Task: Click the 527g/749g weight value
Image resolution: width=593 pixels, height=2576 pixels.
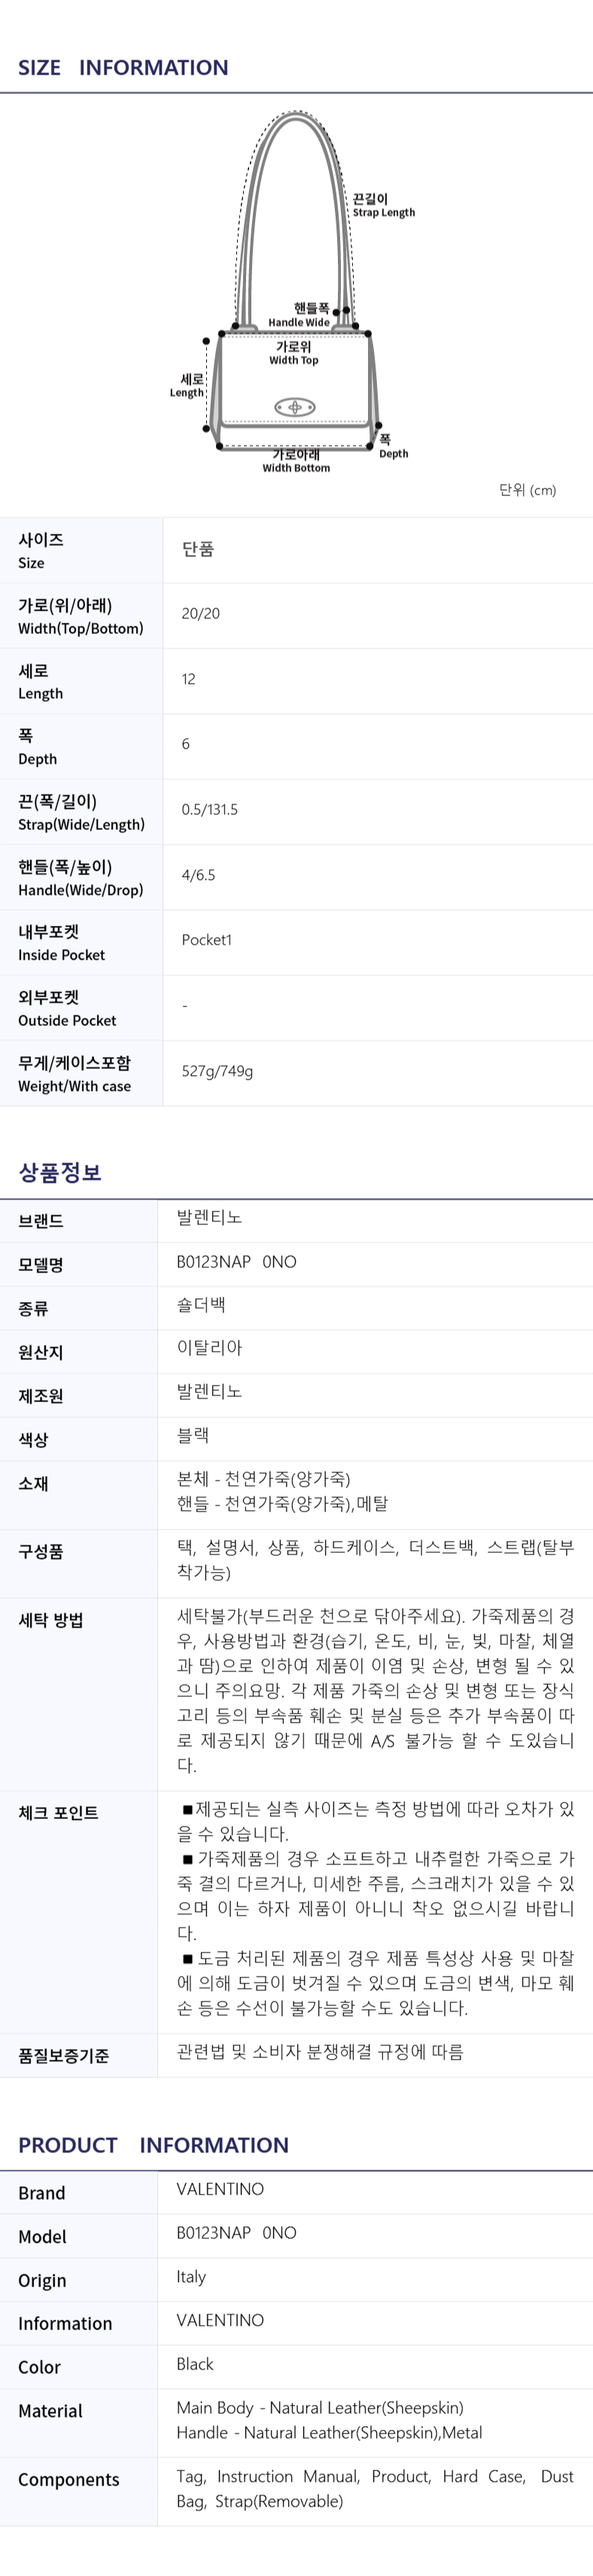Action: (x=217, y=1071)
